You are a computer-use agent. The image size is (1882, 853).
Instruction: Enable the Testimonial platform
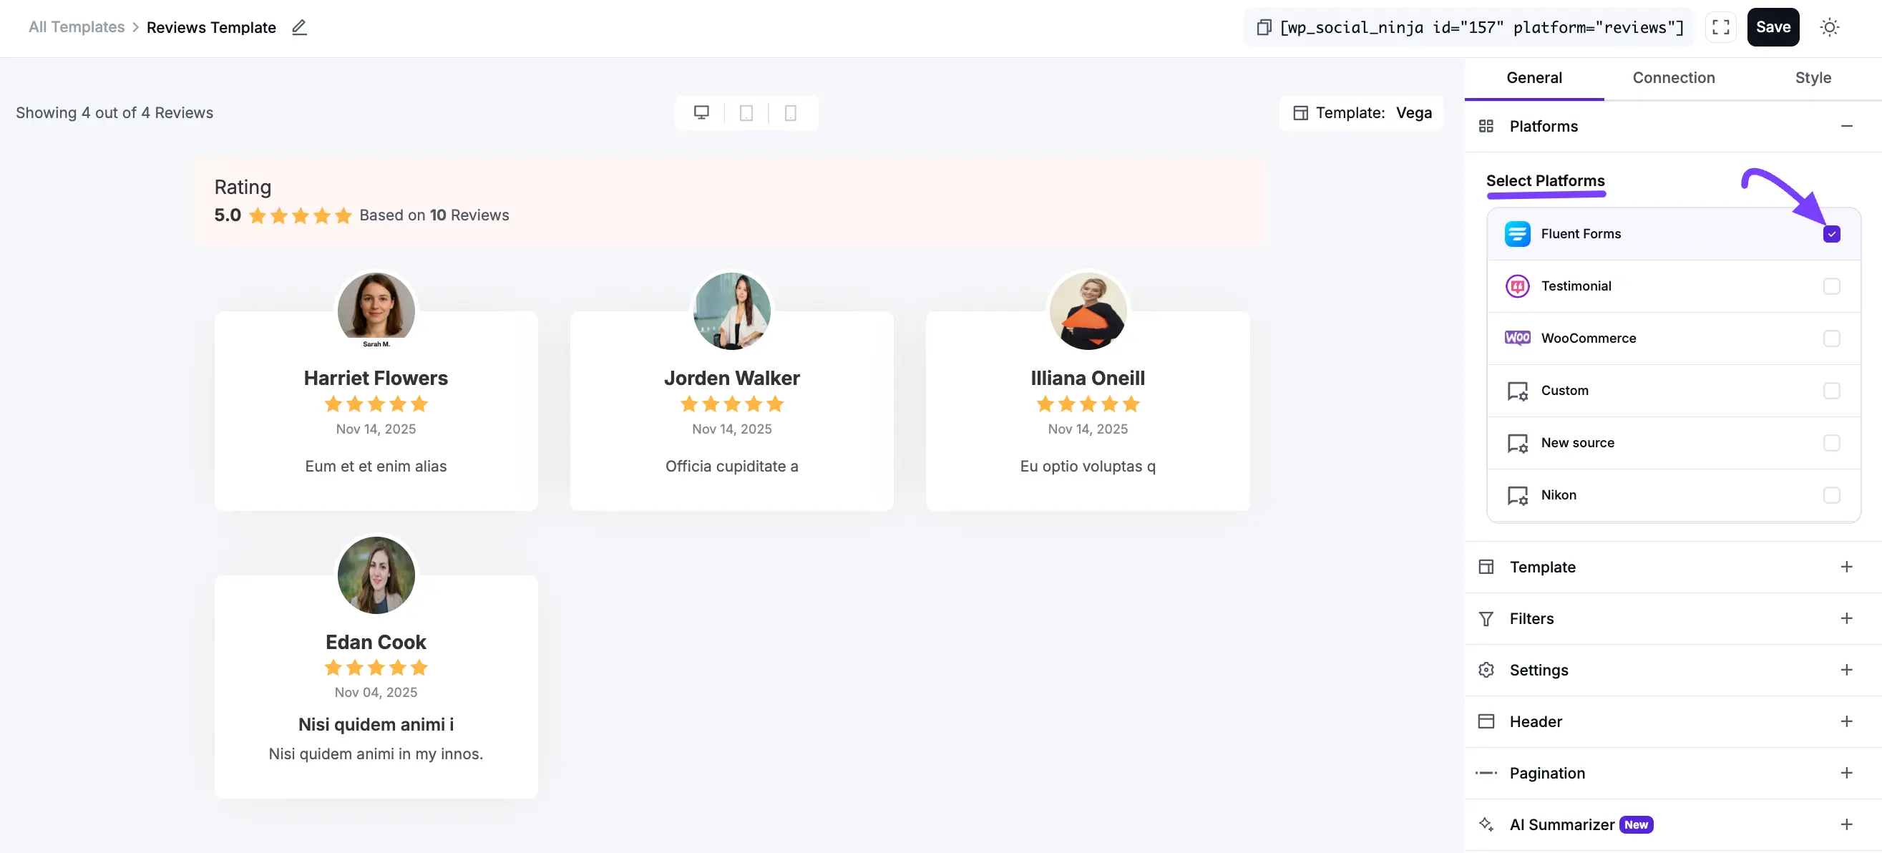click(x=1832, y=286)
